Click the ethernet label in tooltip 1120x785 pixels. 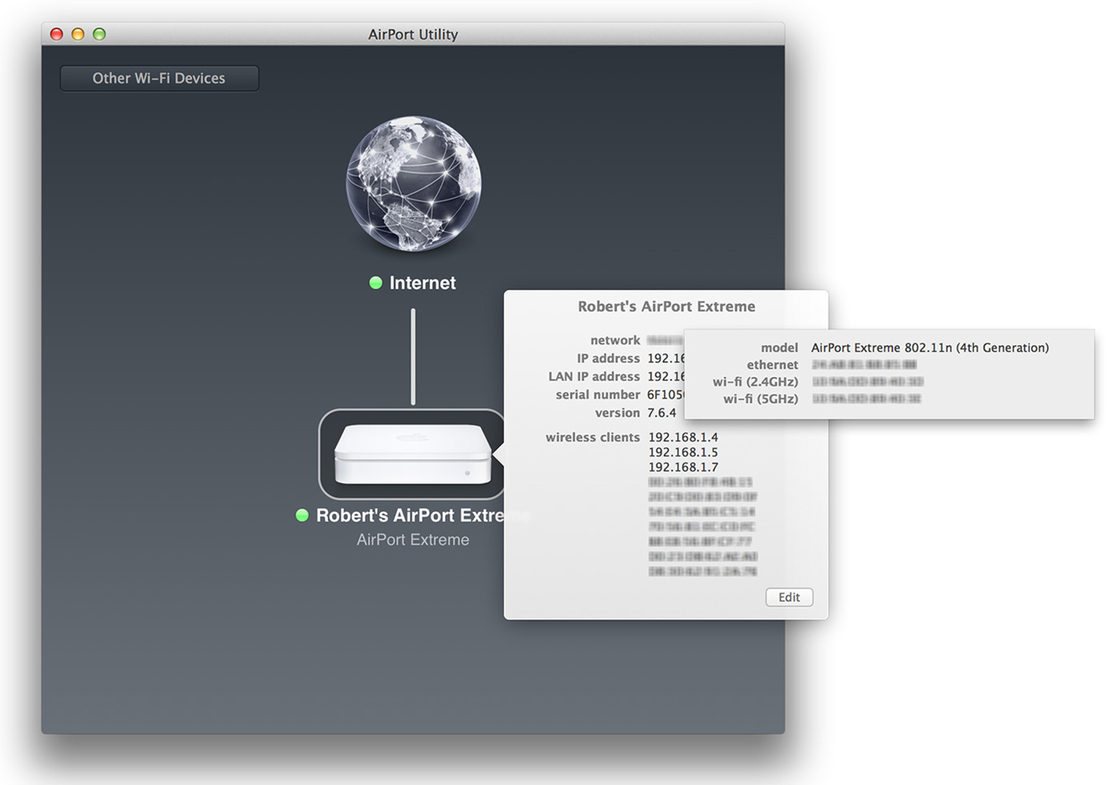[772, 365]
